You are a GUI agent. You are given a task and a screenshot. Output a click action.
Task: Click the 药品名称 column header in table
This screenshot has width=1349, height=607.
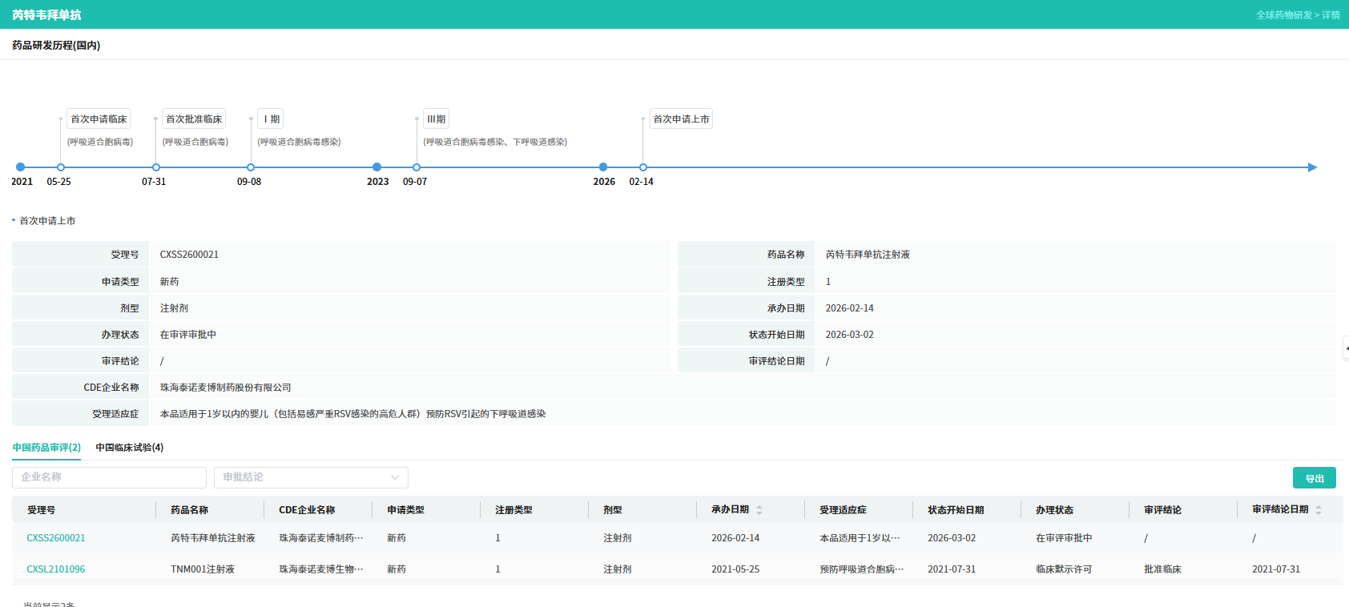[x=189, y=510]
